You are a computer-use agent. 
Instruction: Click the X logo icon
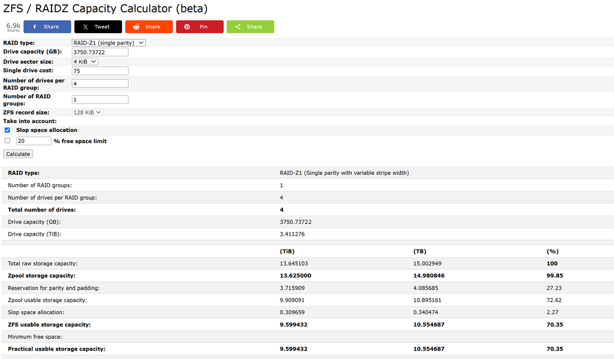point(85,26)
